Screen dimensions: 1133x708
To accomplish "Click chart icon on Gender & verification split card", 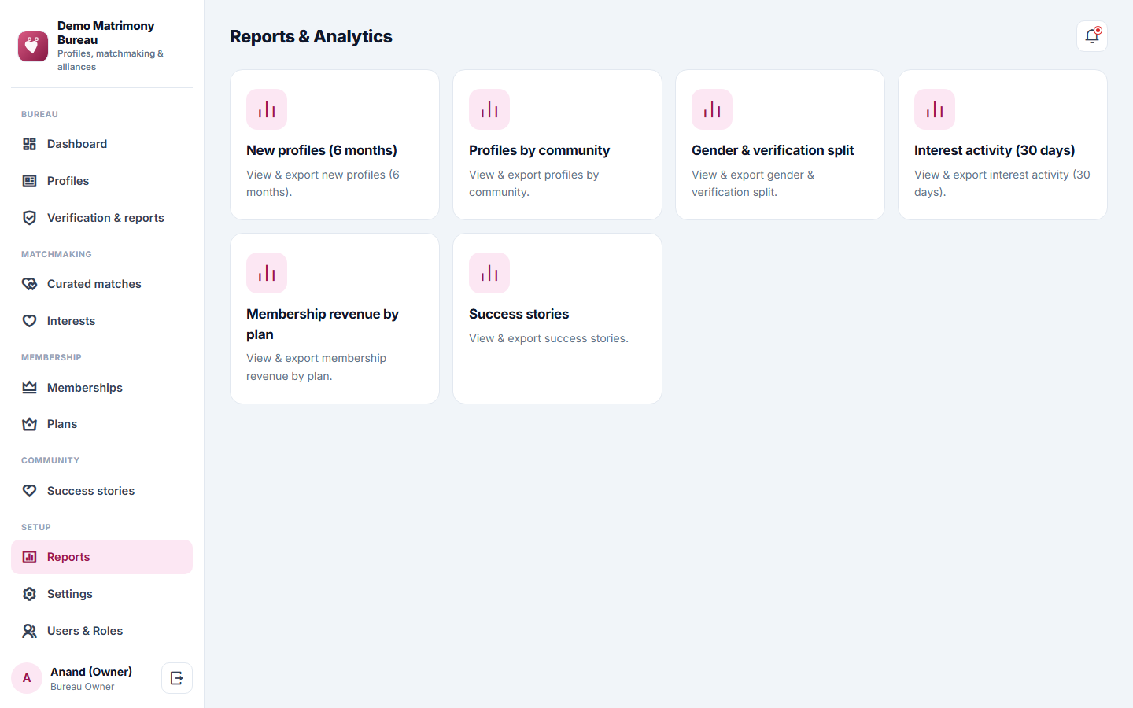I will click(712, 109).
